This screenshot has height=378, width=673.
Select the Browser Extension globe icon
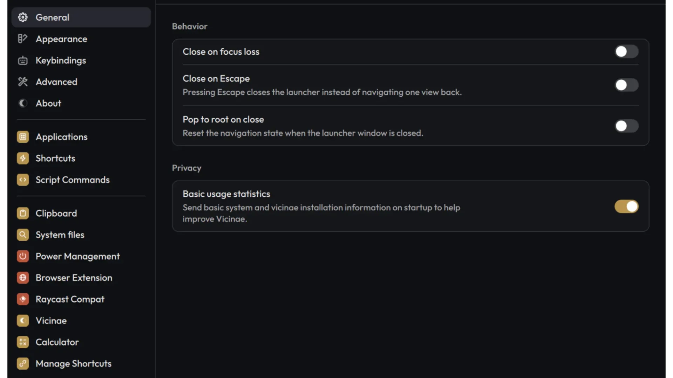coord(23,278)
